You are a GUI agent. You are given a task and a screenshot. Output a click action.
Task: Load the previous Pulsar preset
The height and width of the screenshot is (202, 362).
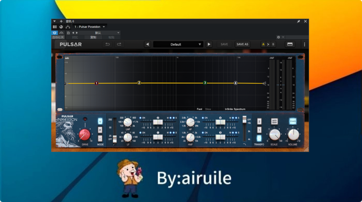click(147, 44)
